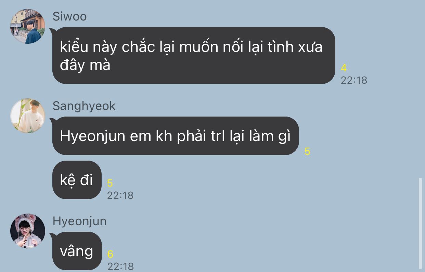
Task: Click the Hyeonjun sender name above 'vâng'
Action: coord(79,221)
